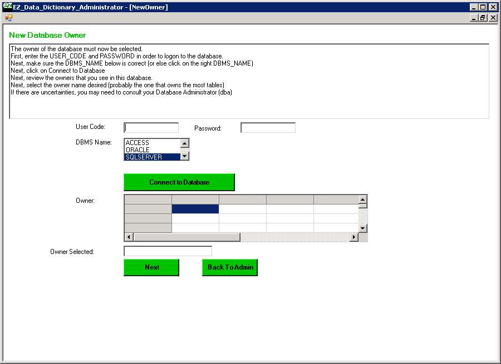This screenshot has width=501, height=364.
Task: Restore the inner NewOwner child window
Action: click(x=483, y=18)
